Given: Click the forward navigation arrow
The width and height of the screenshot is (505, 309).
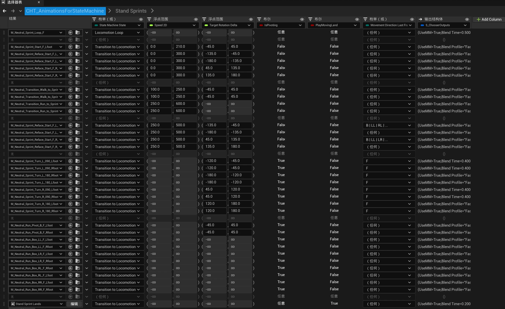Looking at the screenshot, I should pos(13,11).
